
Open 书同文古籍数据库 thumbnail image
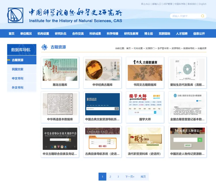pyautogui.click(x=145, y=70)
